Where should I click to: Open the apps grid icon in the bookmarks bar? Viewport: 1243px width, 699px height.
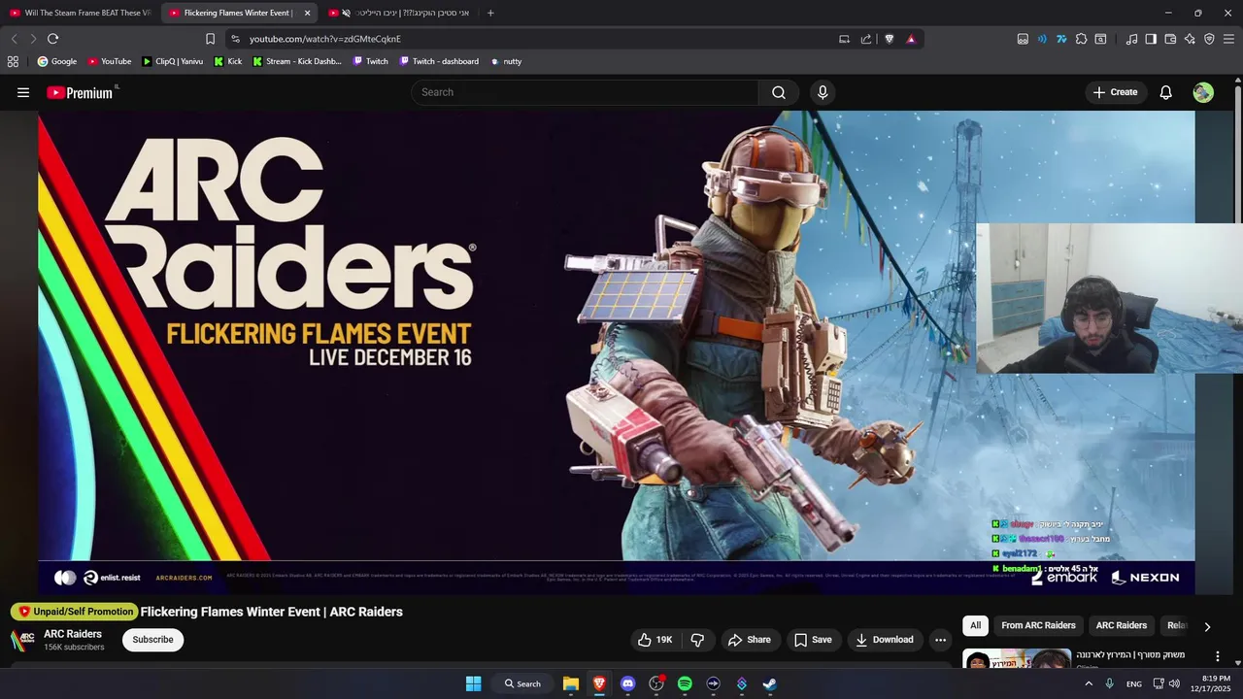click(13, 61)
